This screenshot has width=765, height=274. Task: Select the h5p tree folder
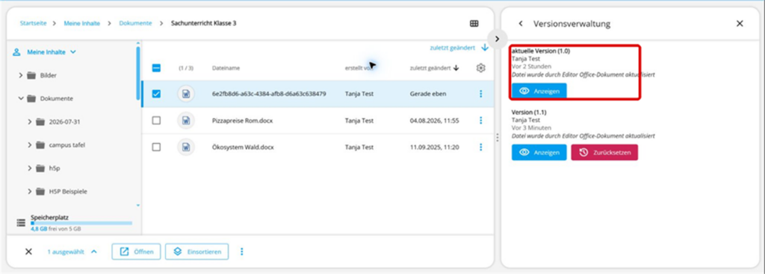point(54,168)
